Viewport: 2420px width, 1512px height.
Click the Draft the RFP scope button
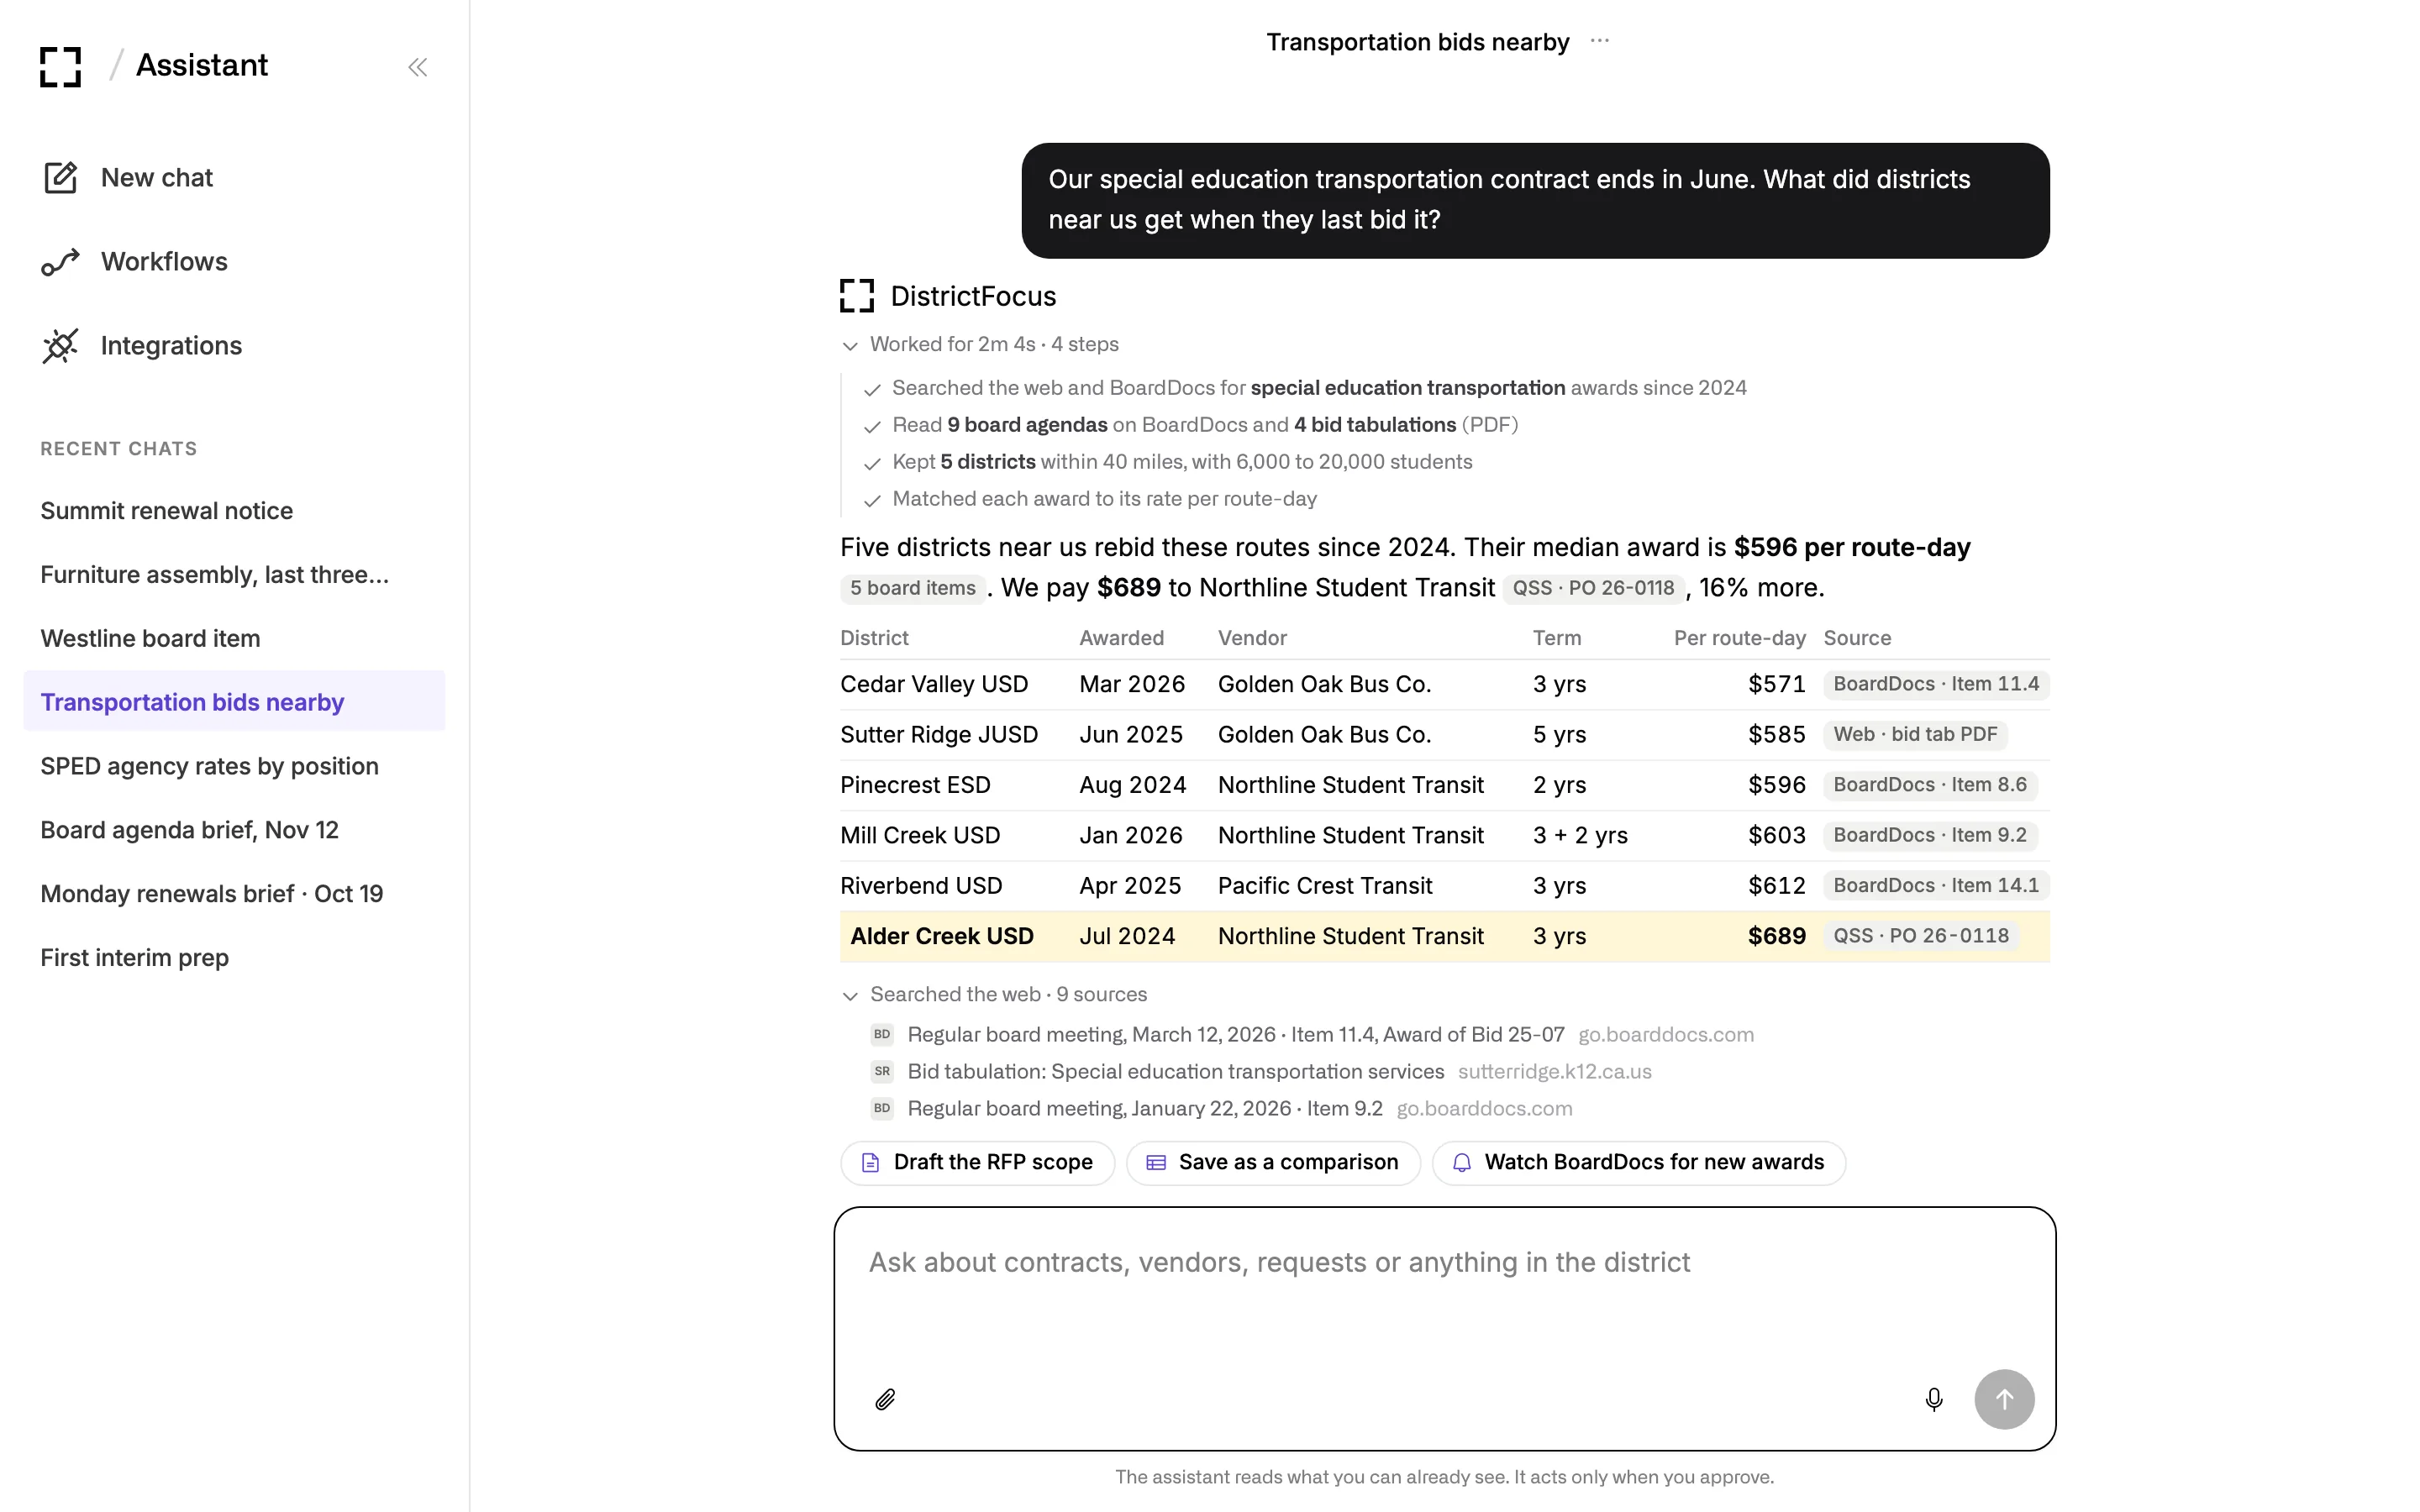[x=977, y=1163]
